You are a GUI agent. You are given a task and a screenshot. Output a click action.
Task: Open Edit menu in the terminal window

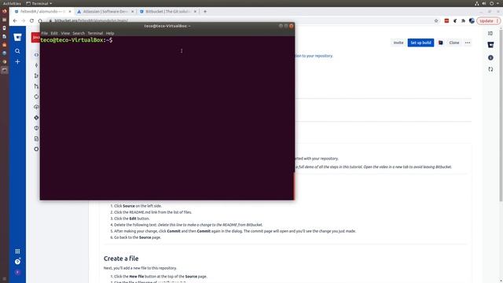coord(54,33)
